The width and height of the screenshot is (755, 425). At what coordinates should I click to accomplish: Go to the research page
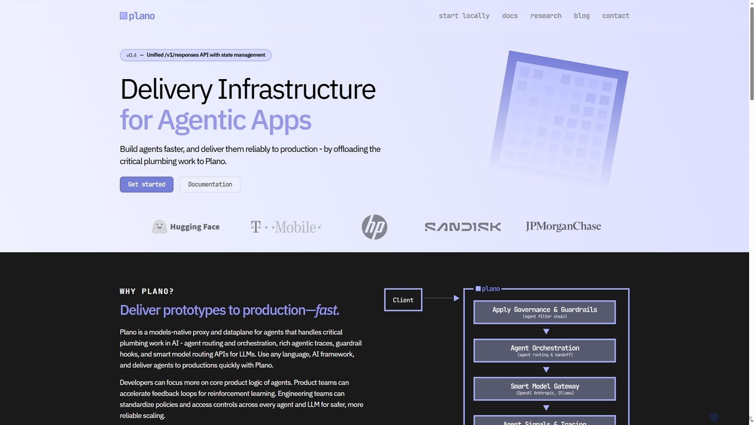tap(546, 16)
